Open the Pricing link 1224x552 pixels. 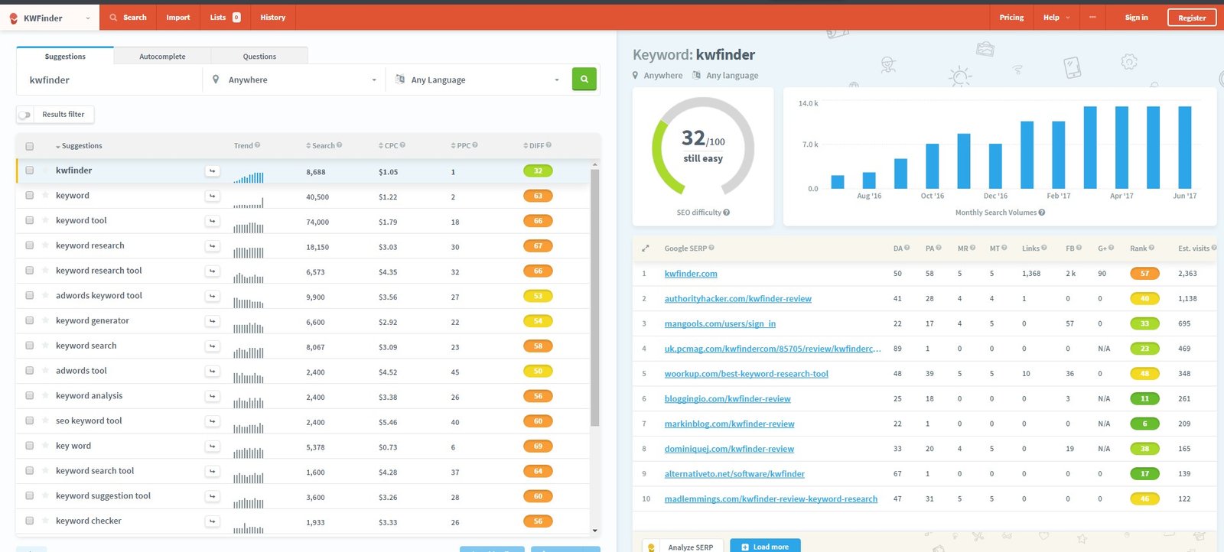1011,18
